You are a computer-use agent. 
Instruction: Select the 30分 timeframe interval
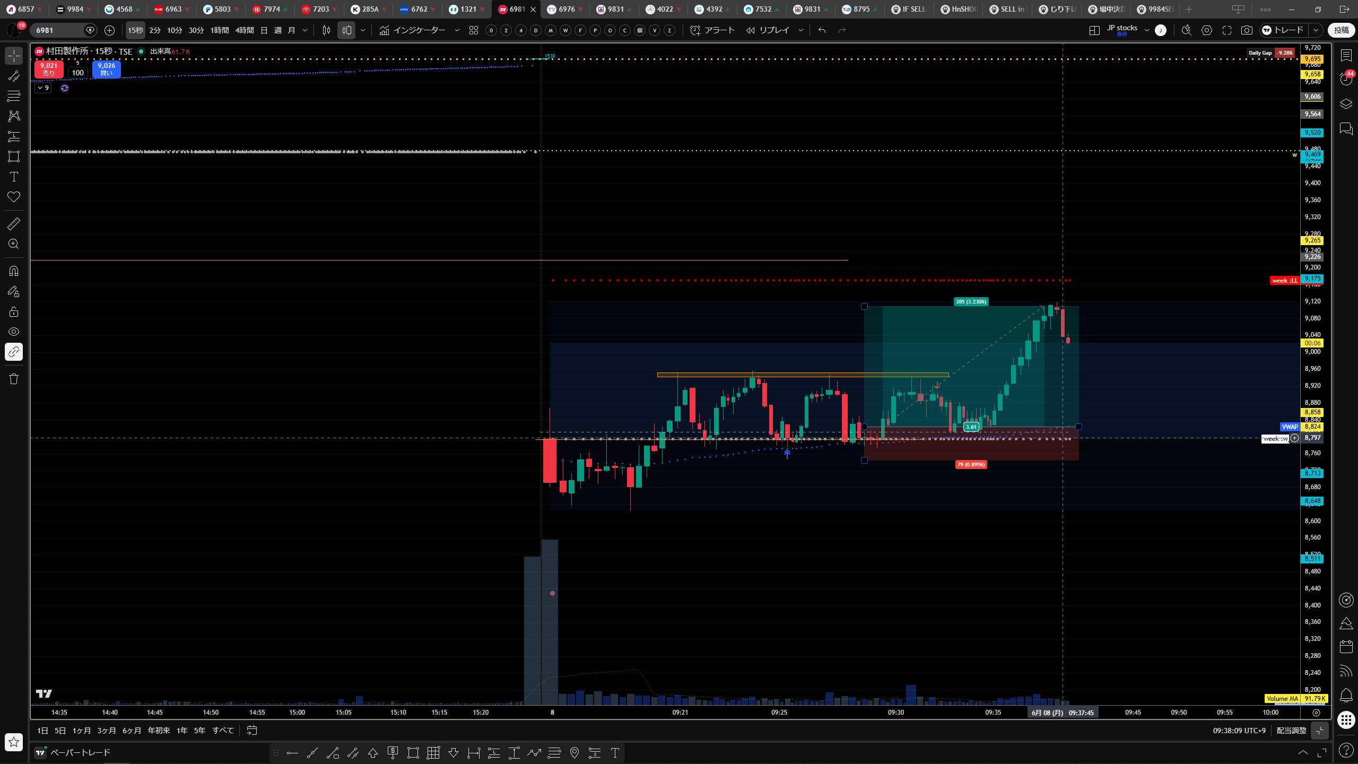tap(196, 30)
